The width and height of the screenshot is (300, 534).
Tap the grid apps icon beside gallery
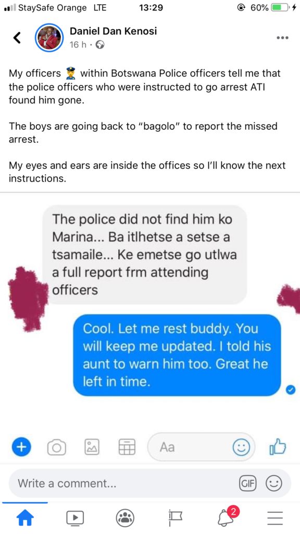127,446
